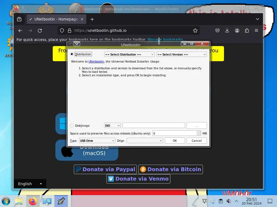Open the English language selector
The image size is (277, 207).
pyautogui.click(x=30, y=184)
